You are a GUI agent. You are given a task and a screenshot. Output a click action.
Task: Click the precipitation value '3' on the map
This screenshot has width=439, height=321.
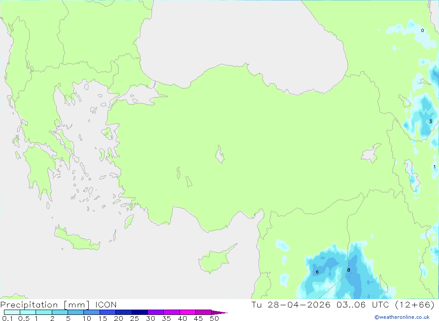431,121
